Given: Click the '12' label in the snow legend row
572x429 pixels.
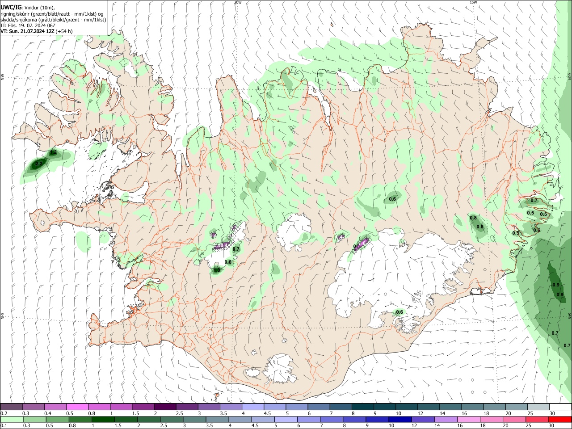Looking at the screenshot, I should point(420,413).
